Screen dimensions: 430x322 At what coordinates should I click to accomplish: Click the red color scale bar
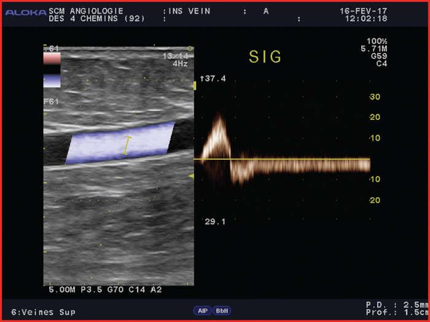[x=52, y=58]
